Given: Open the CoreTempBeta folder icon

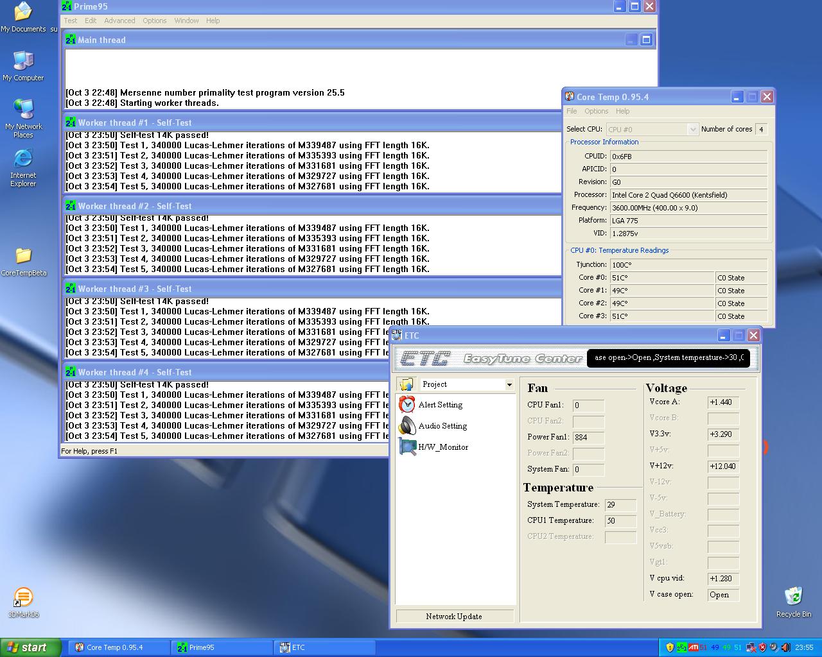Looking at the screenshot, I should [23, 262].
